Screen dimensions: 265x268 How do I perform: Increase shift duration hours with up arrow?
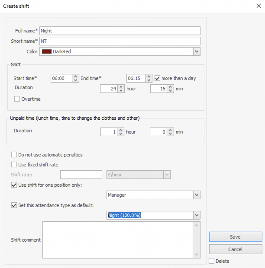[120, 86]
